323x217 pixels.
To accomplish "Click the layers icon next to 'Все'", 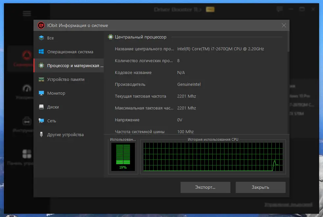I will tap(41, 38).
